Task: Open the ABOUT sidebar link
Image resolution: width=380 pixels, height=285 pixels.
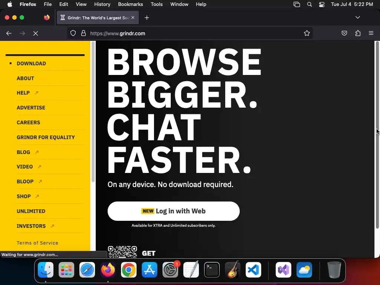Action: (26, 78)
